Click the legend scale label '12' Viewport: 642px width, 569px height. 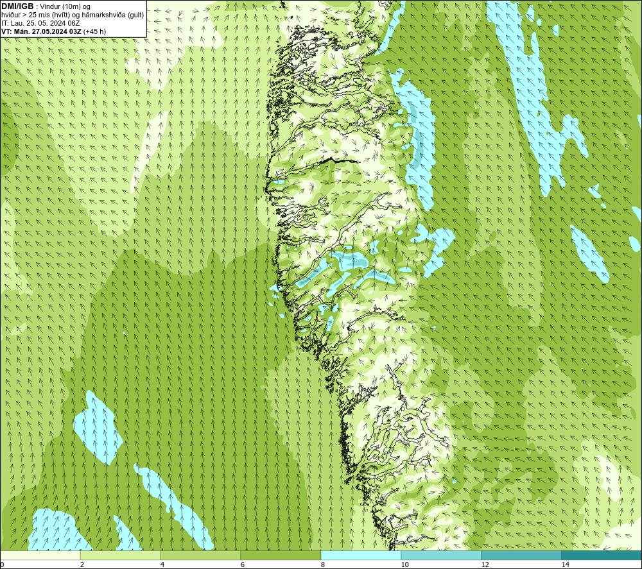485,565
